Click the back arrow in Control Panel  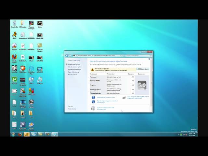point(67,56)
